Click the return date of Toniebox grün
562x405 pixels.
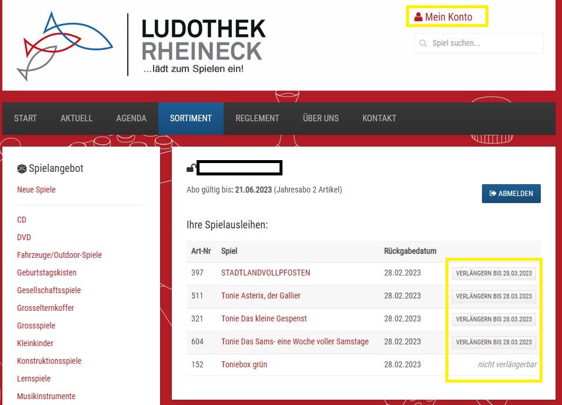pos(402,364)
